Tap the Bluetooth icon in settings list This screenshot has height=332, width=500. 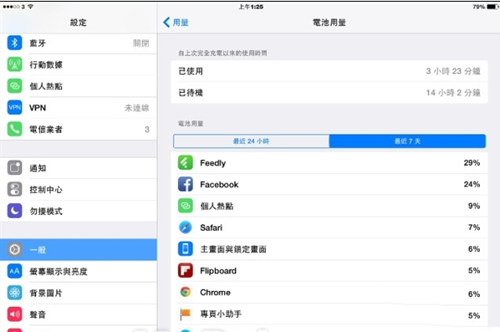tap(15, 43)
